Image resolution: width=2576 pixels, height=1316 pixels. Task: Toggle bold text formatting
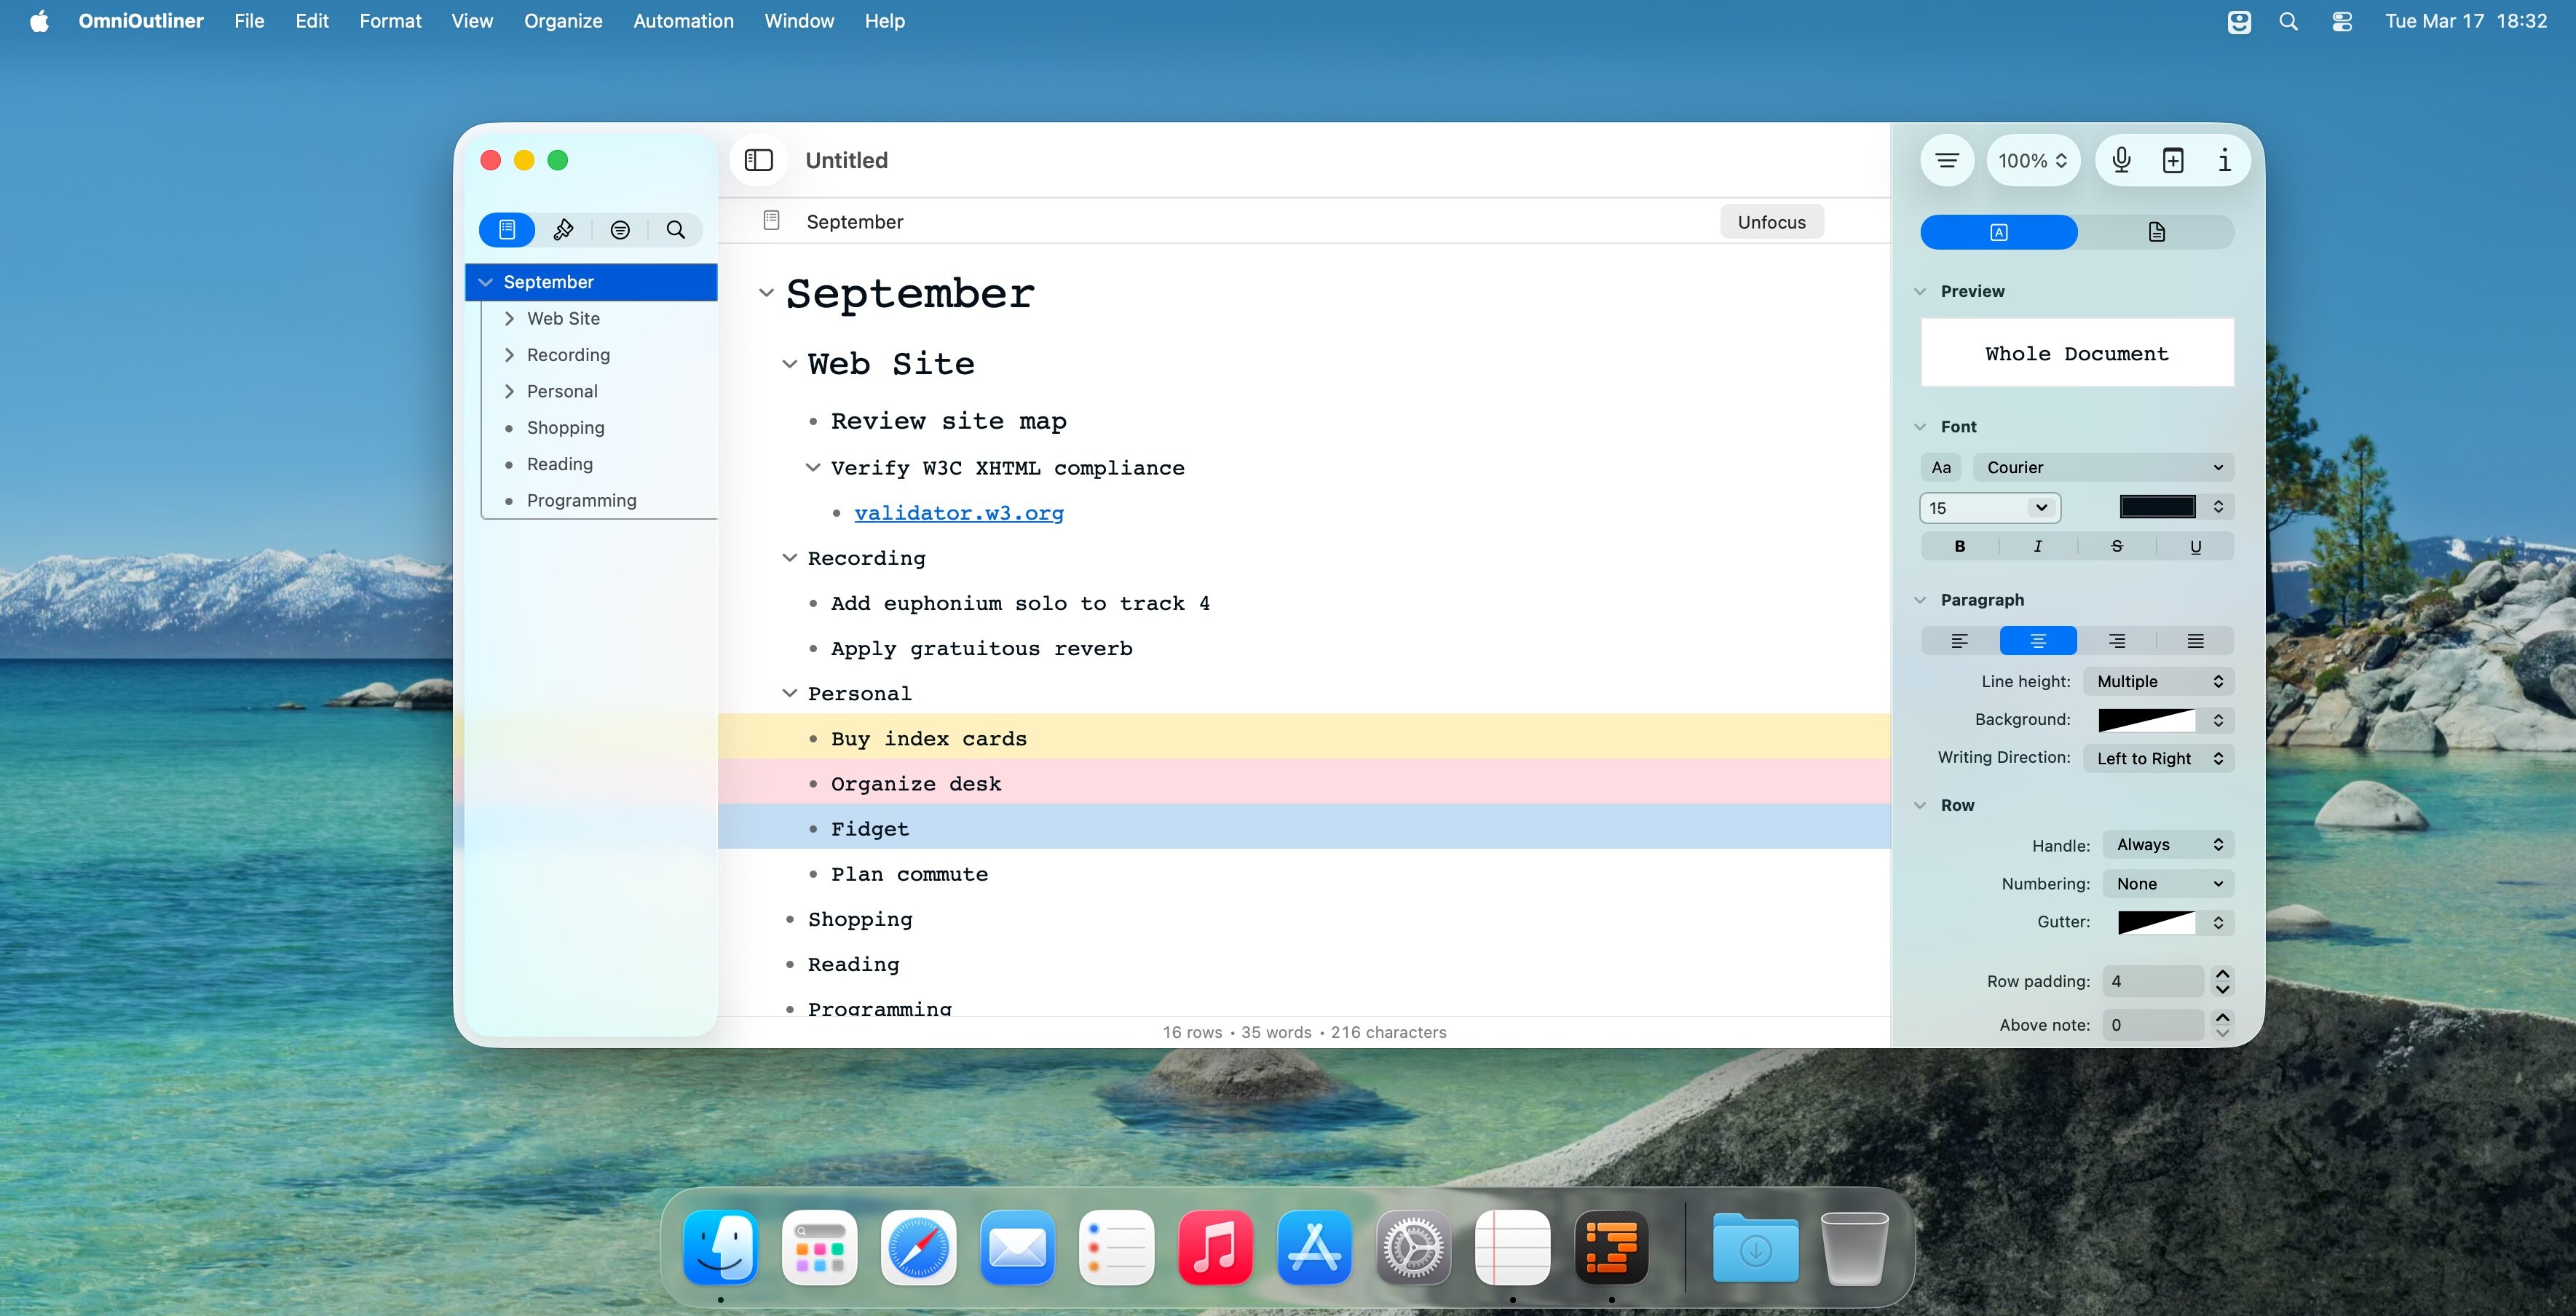[1959, 546]
